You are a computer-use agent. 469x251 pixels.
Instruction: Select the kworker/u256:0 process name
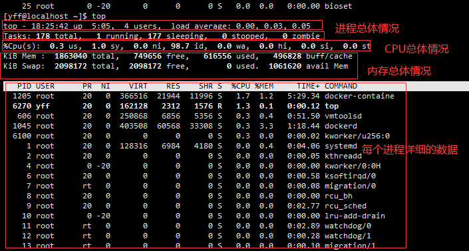(x=357, y=136)
